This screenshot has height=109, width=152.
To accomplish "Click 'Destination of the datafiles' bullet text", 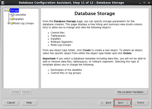I will tap(66, 70).
